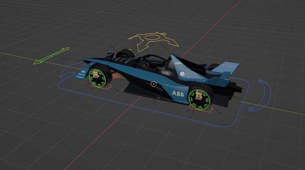The image size is (305, 170).
Task: Select the yellow spring widget in rear wheel
Action: click(x=198, y=95)
